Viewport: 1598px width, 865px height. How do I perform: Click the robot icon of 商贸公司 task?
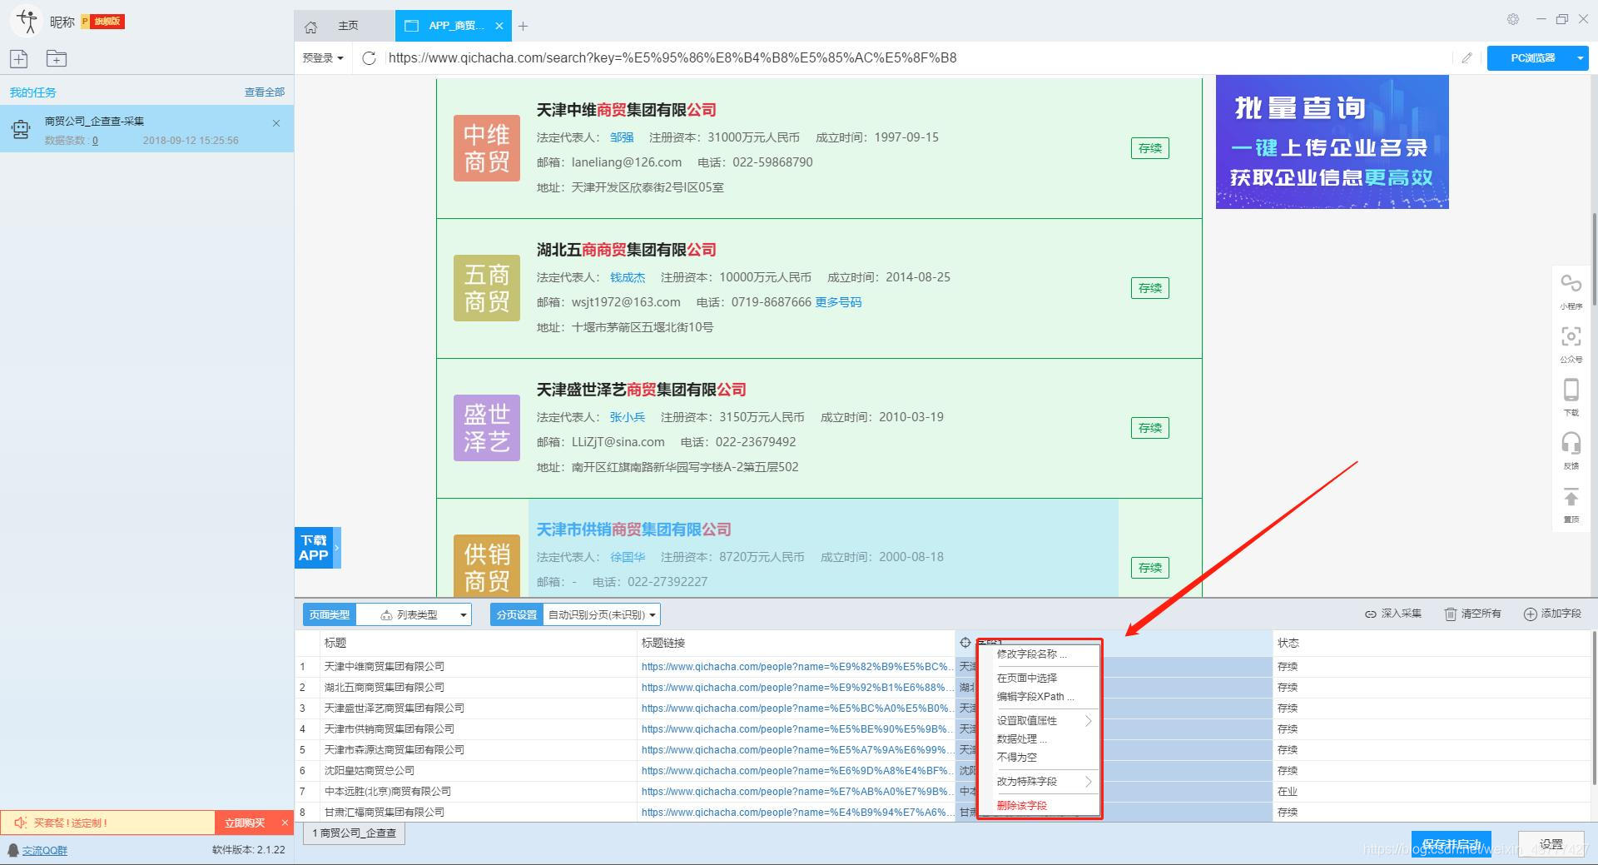click(20, 129)
